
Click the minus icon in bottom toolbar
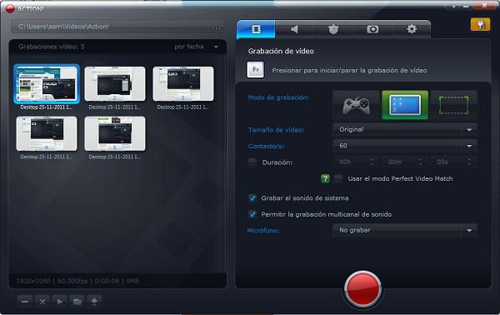point(25,302)
